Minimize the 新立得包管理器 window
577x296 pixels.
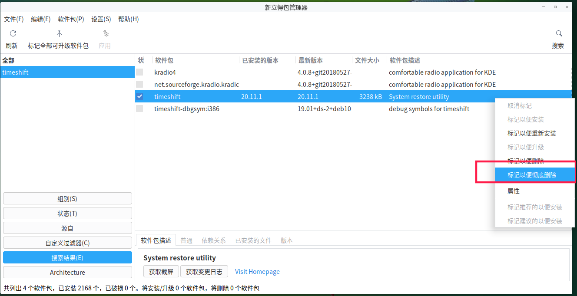(x=543, y=7)
